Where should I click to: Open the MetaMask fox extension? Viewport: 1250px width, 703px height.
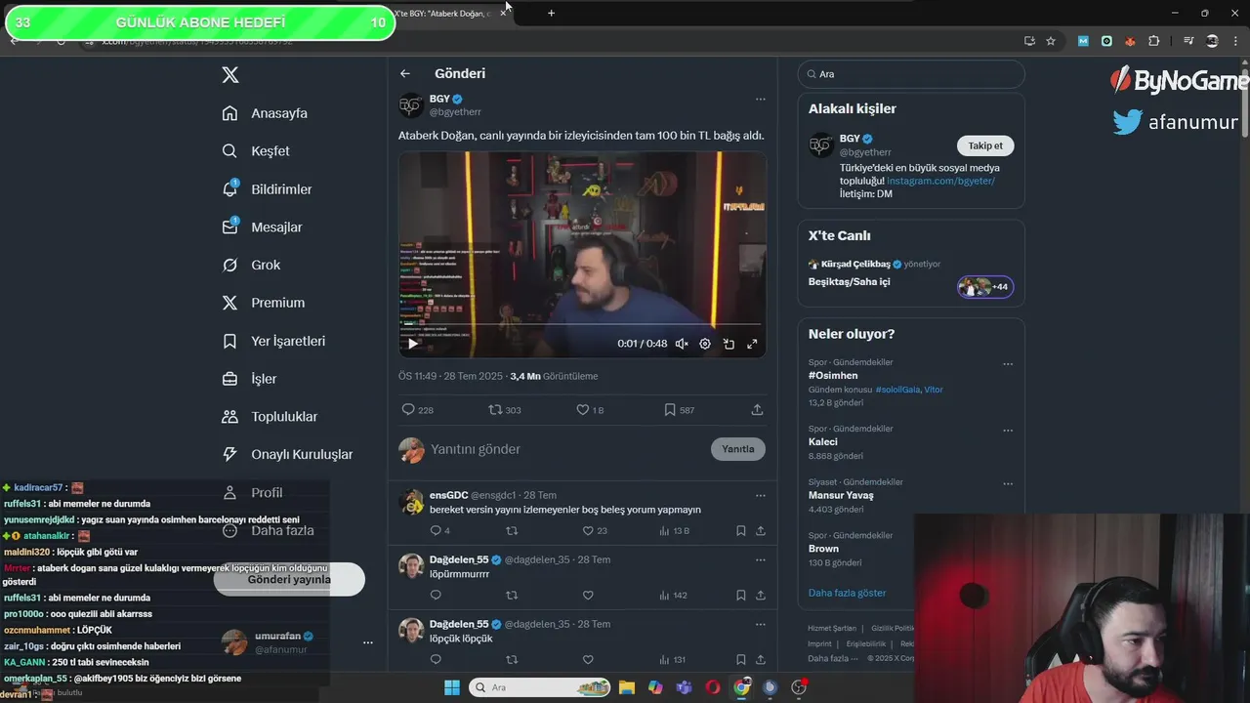point(1130,41)
